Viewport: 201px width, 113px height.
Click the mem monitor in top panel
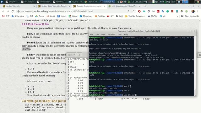[162, 2]
